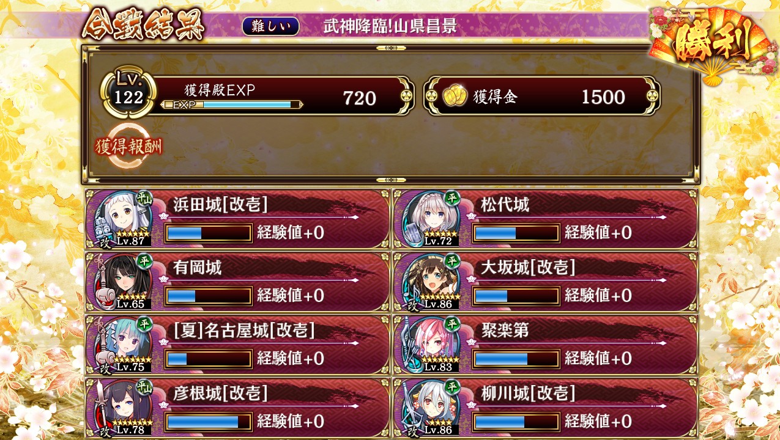
Task: Click the 難しい difficulty label
Action: tap(270, 26)
